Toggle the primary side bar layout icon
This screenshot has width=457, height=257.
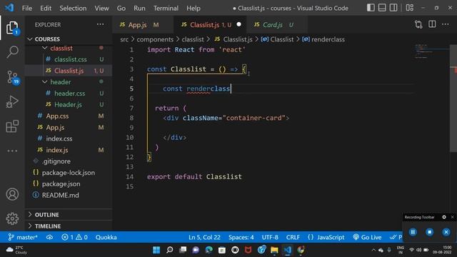point(371,8)
